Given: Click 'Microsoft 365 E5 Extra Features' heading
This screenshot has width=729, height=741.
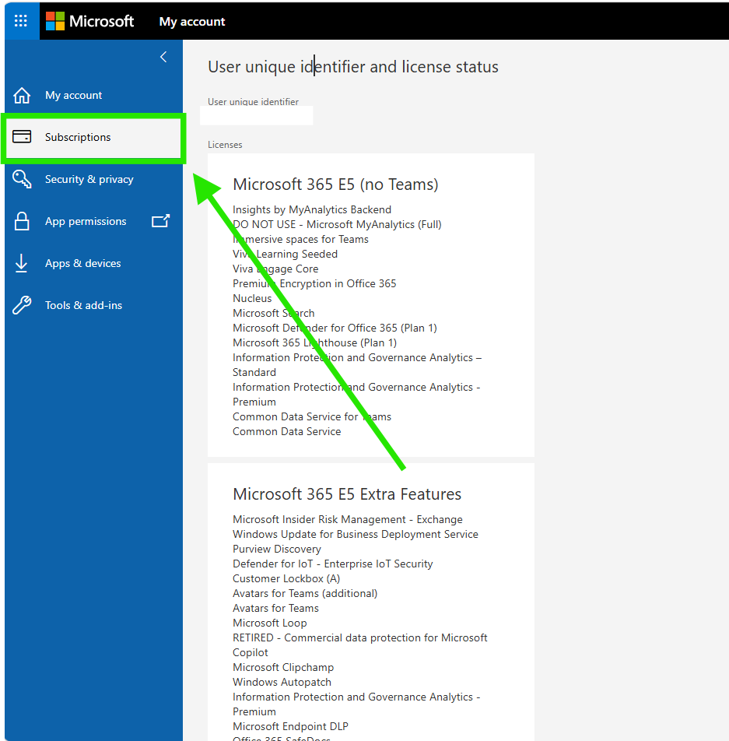Looking at the screenshot, I should [347, 494].
